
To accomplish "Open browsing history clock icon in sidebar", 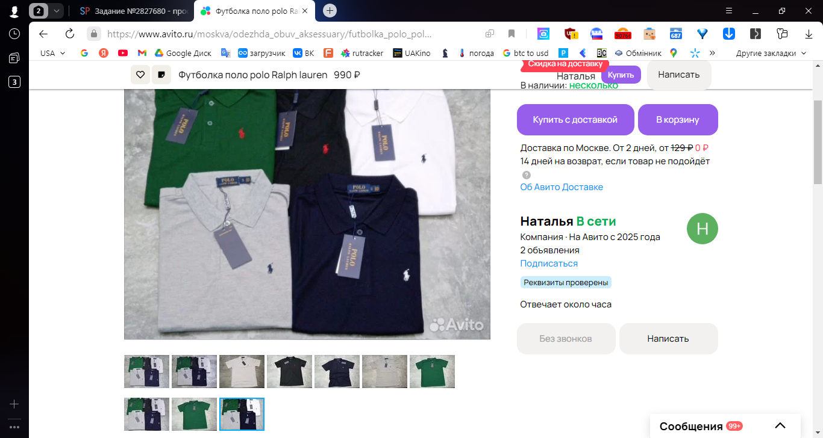I will tap(14, 34).
